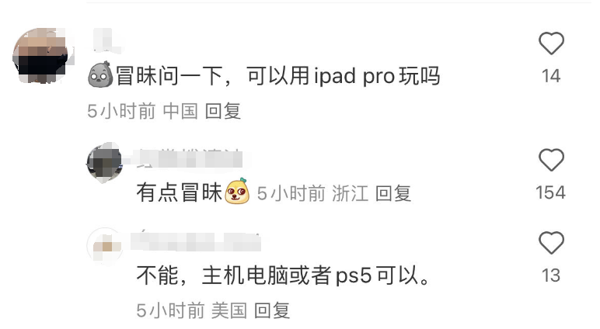Like the comment asking about ipad pro
Screen dimensions: 600x329
pyautogui.click(x=551, y=43)
